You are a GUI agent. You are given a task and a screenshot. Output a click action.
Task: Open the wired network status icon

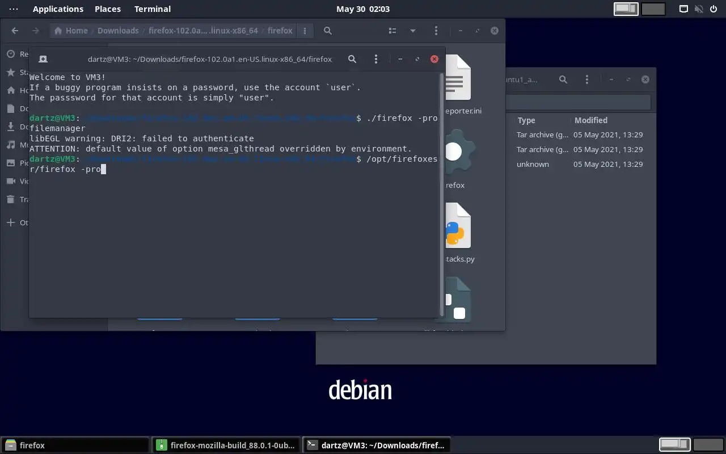click(684, 9)
